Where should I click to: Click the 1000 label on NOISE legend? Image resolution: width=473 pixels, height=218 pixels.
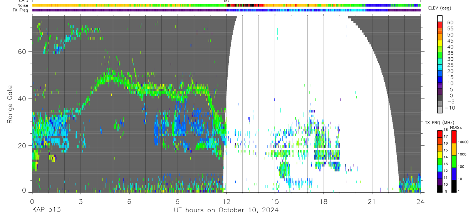tap(462, 155)
